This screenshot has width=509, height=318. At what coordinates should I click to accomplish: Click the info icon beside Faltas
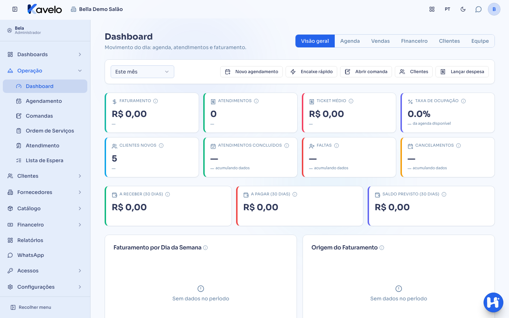[337, 146]
